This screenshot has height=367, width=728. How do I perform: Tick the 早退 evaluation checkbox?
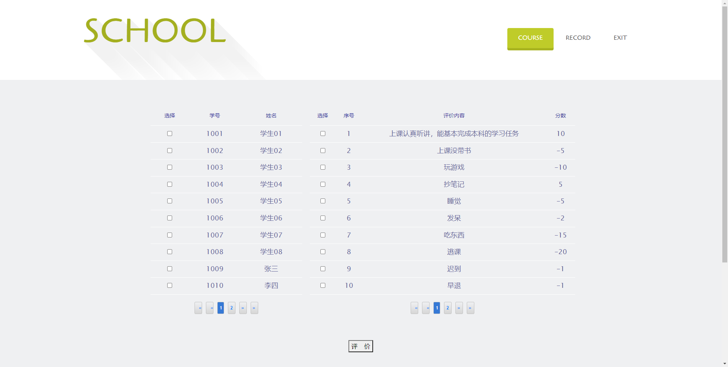click(323, 286)
